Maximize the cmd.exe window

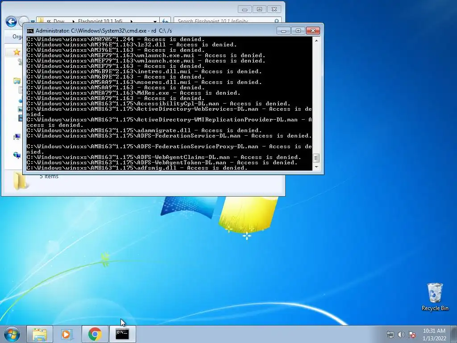click(298, 31)
